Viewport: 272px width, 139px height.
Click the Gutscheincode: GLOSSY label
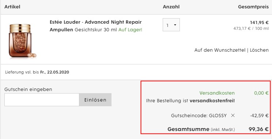[x=199, y=115]
